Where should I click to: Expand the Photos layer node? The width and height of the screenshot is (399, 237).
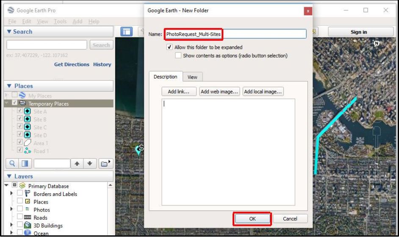(x=11, y=209)
